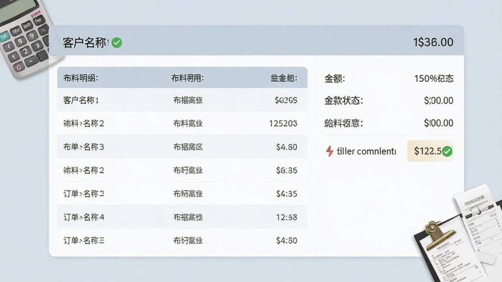Select the header total amount 1$36.00
The image size is (502, 282).
pos(433,42)
